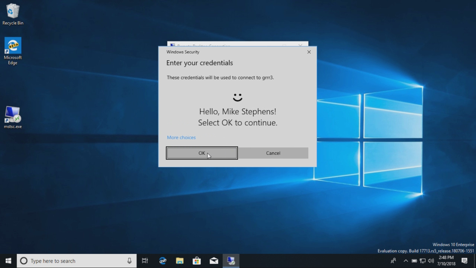
Task: Open File Explorer from the taskbar
Action: coord(180,261)
